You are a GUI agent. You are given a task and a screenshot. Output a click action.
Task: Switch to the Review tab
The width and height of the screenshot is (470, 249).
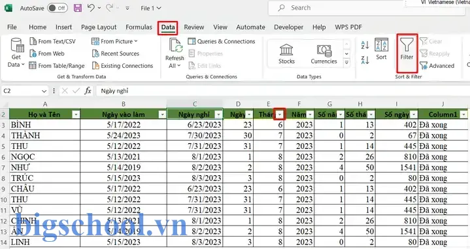point(193,27)
